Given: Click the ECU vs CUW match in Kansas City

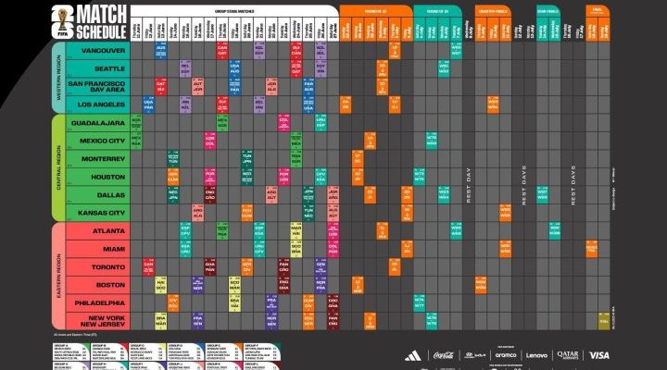Looking at the screenshot, I should coord(247,213).
